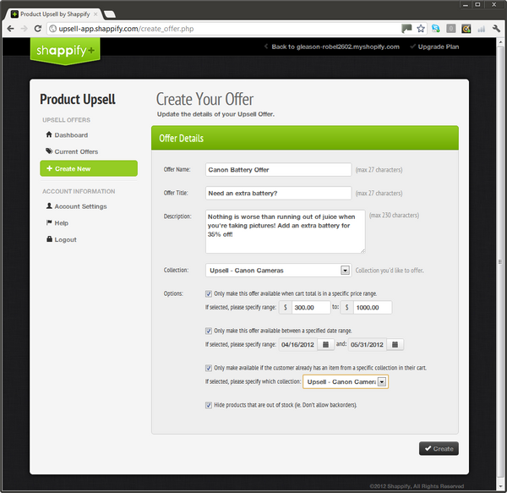Click the browser back arrow

[x=9, y=29]
